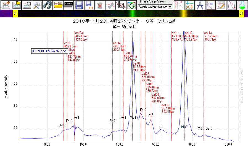
Task: Open project using chart-folder icon
Action: [17, 5]
